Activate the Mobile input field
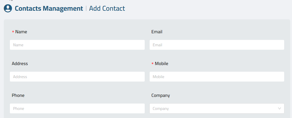292x118 pixels. [217, 77]
